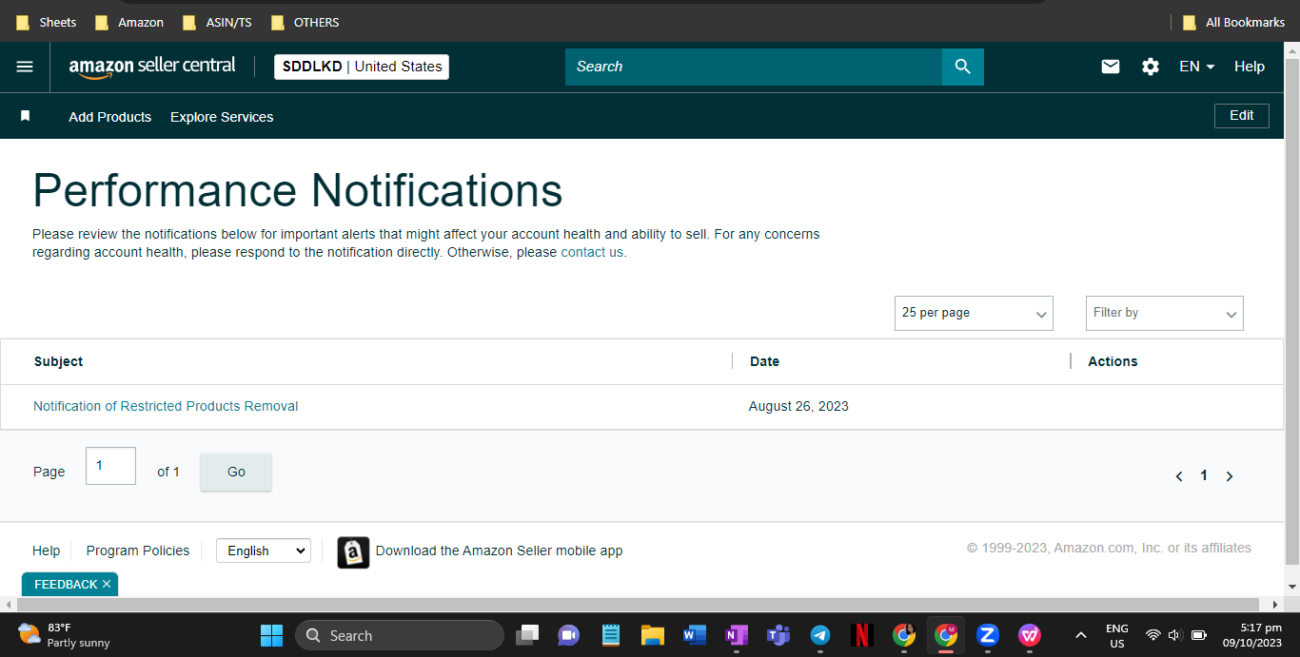The width and height of the screenshot is (1300, 657).
Task: Open the Amazon bookmark folder
Action: click(129, 22)
